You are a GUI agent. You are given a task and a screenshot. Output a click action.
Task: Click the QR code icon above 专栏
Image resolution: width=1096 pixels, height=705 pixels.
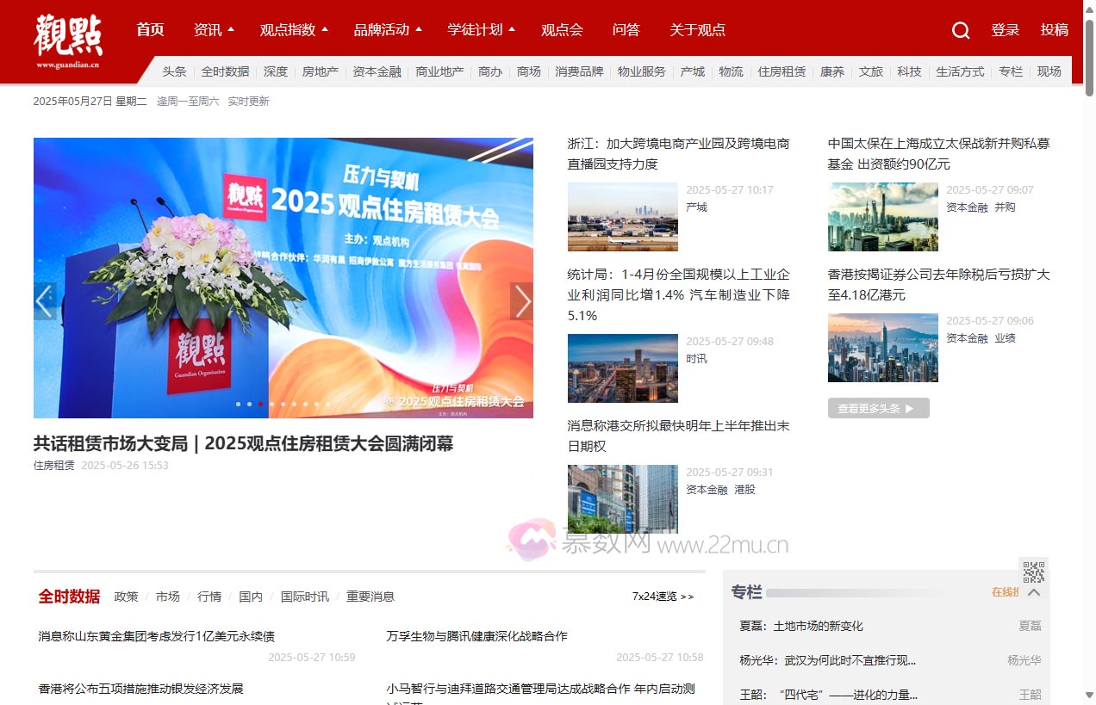pos(1033,569)
